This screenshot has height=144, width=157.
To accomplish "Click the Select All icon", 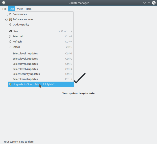I will [10, 36].
